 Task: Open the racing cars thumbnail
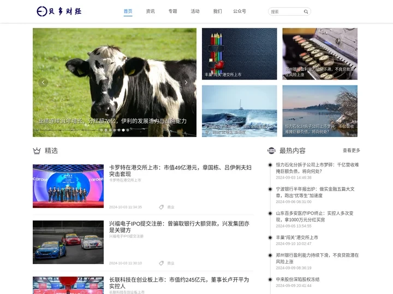click(68, 242)
